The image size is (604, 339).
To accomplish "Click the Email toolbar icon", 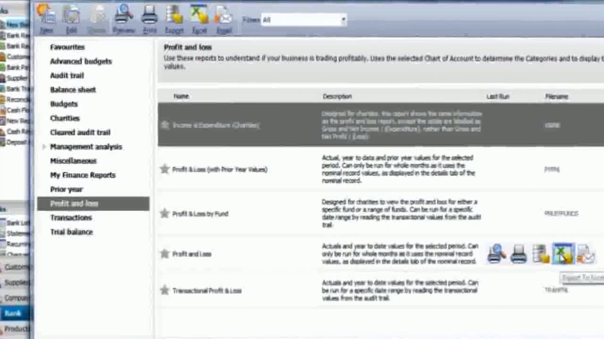I will [224, 19].
